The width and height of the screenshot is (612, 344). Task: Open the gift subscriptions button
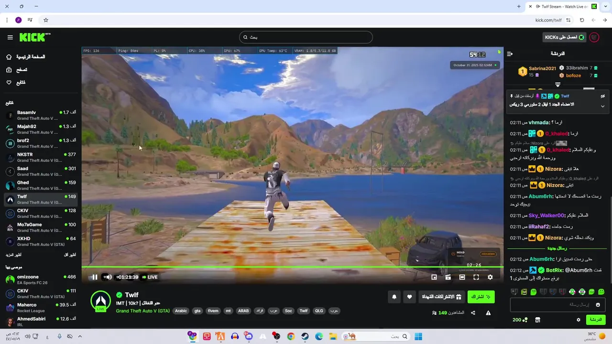[x=441, y=297]
